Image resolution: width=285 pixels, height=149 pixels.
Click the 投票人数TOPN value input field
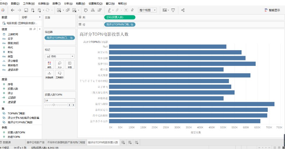(x=59, y=100)
